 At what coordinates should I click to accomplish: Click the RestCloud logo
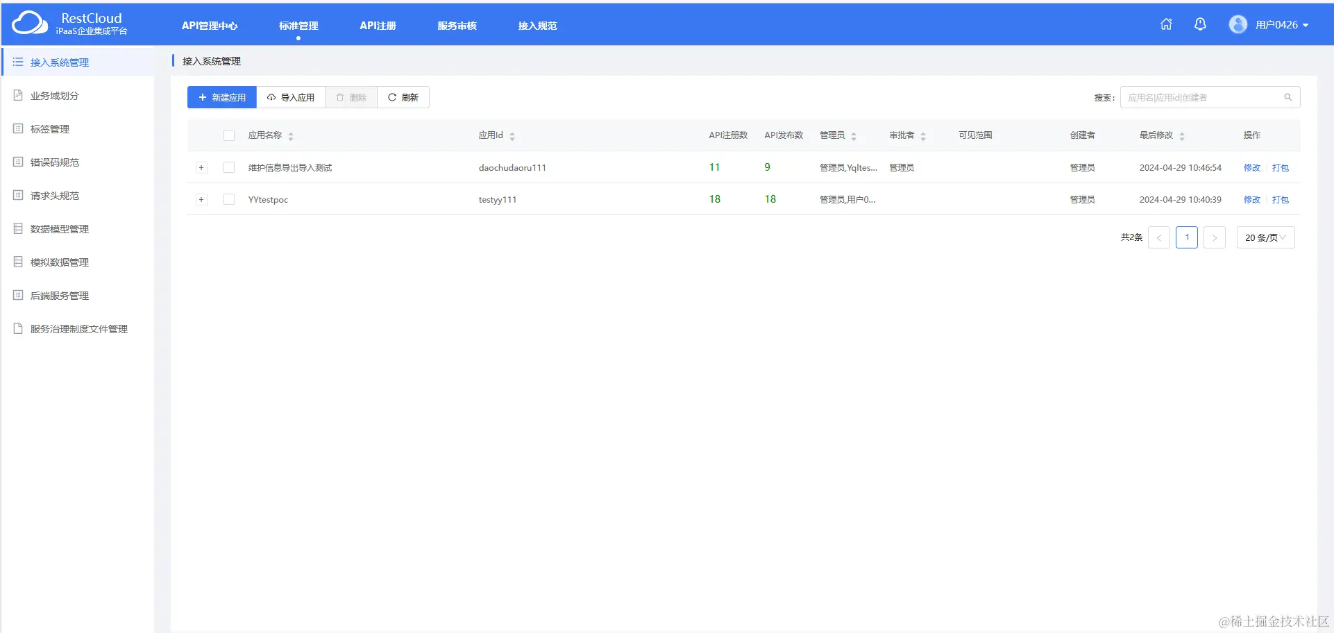69,24
